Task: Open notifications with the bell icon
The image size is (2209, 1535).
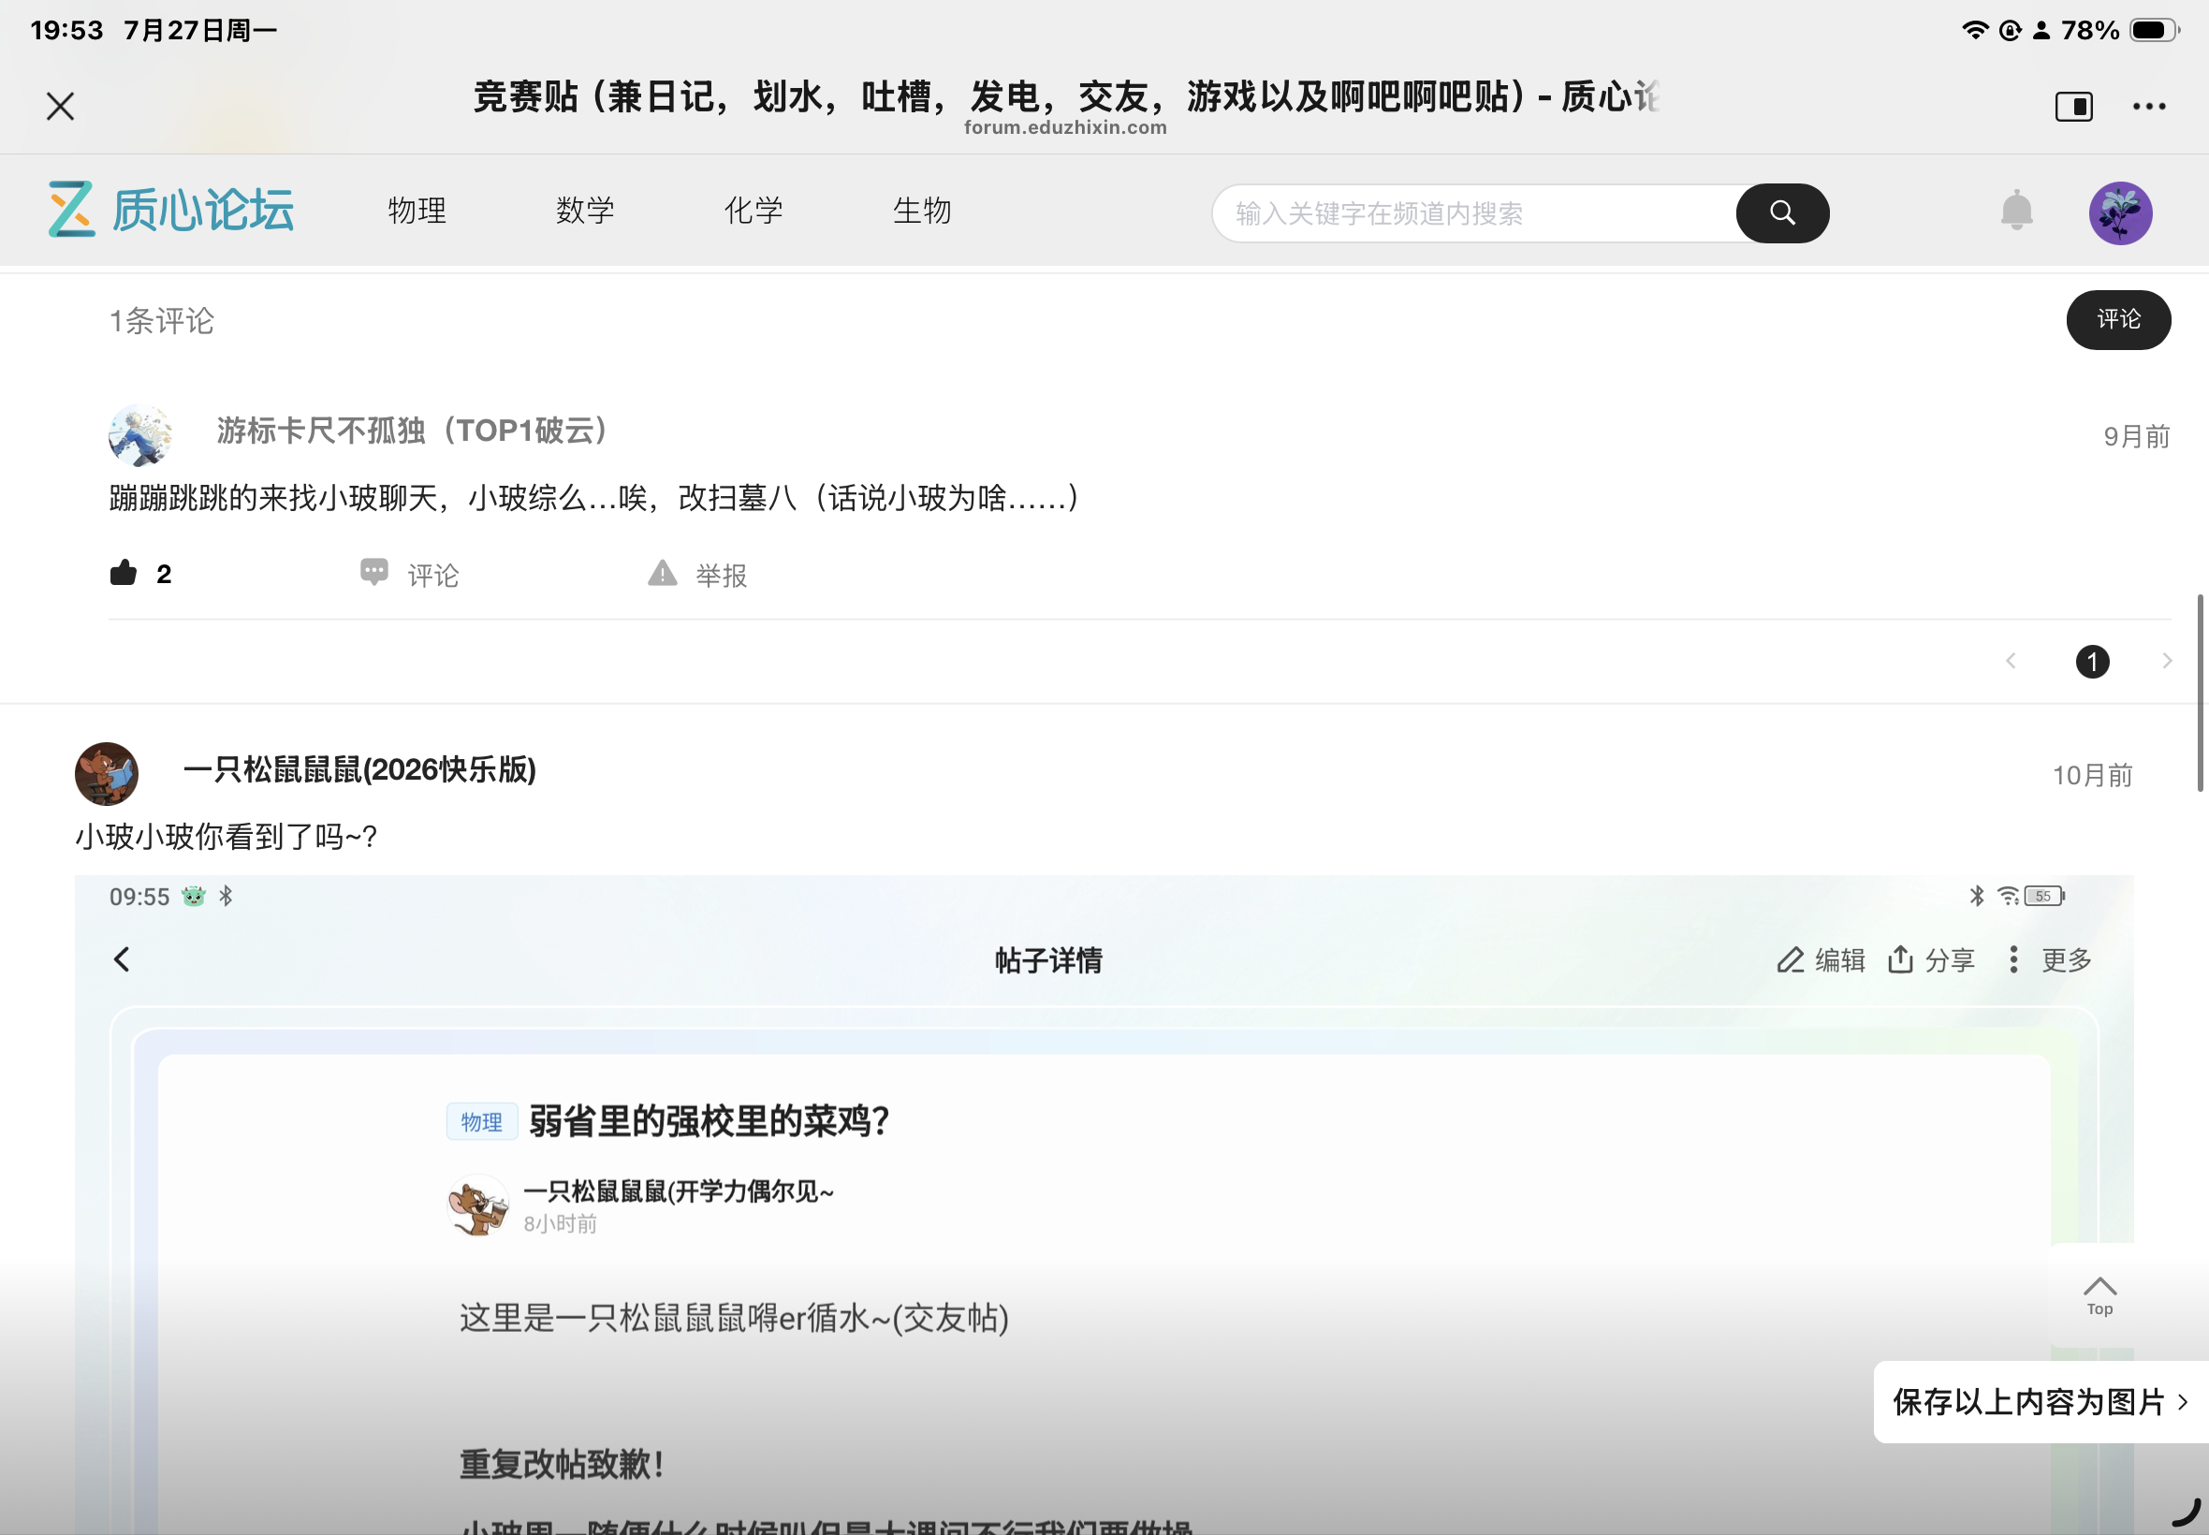Action: (2015, 211)
